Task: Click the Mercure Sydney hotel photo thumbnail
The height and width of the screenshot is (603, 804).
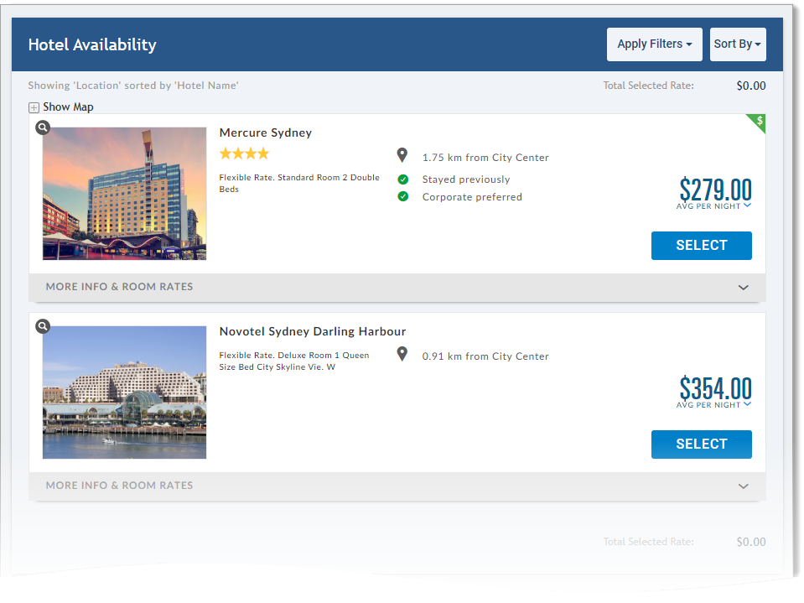Action: pos(124,193)
